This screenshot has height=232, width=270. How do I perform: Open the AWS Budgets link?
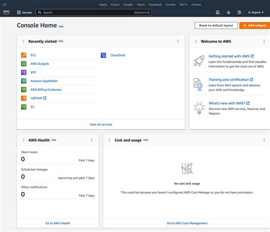[40, 64]
